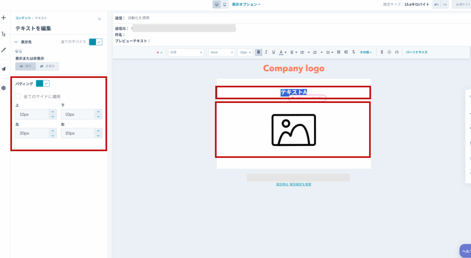Toggle the 全てのデバイス switch
The image size is (471, 258).
click(96, 42)
